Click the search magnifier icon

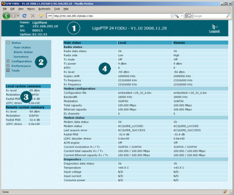tap(228, 16)
